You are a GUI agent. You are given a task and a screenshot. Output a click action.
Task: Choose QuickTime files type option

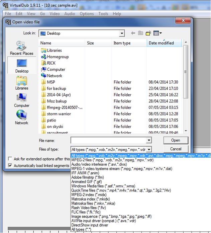point(121,190)
